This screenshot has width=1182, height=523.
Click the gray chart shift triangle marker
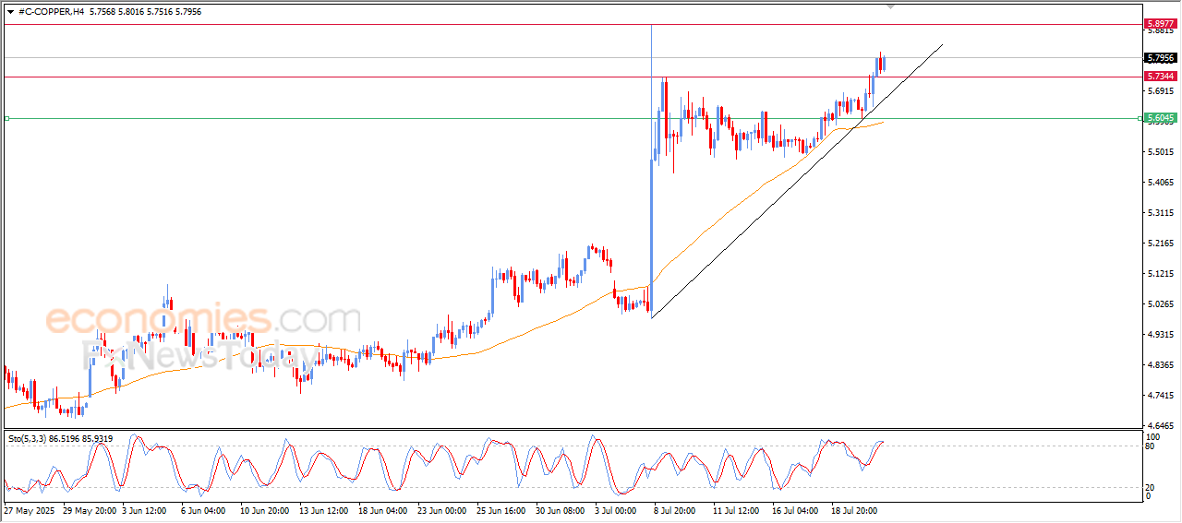click(x=890, y=6)
